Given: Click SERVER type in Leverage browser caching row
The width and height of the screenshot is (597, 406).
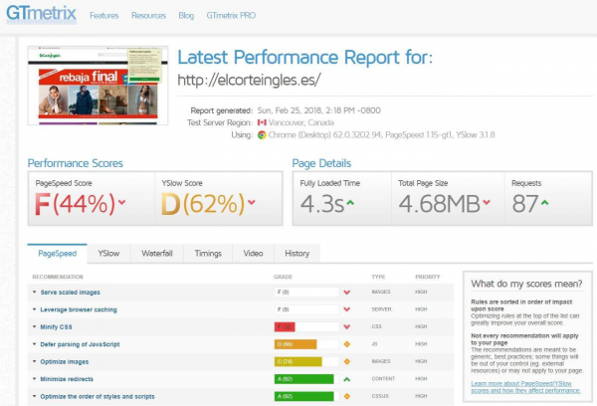Looking at the screenshot, I should (x=381, y=309).
